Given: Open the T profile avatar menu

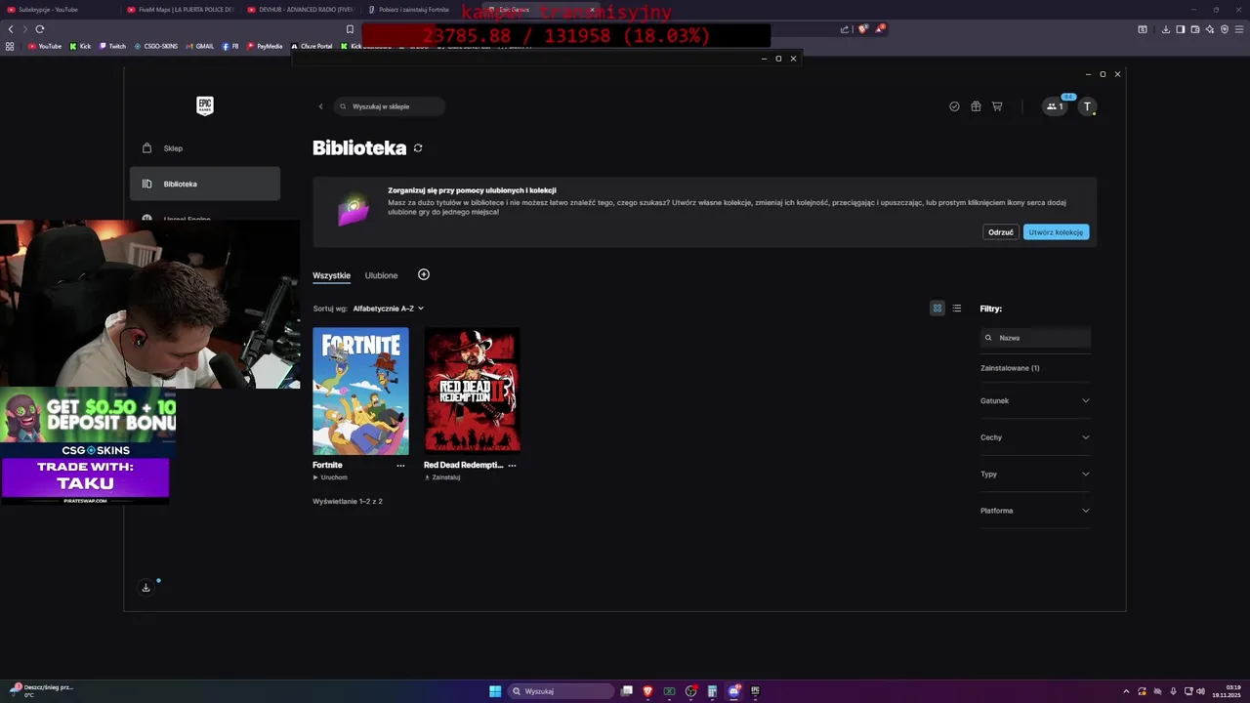Looking at the screenshot, I should (x=1087, y=106).
